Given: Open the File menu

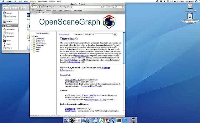Looking at the screenshot, I should (x=15, y=1).
